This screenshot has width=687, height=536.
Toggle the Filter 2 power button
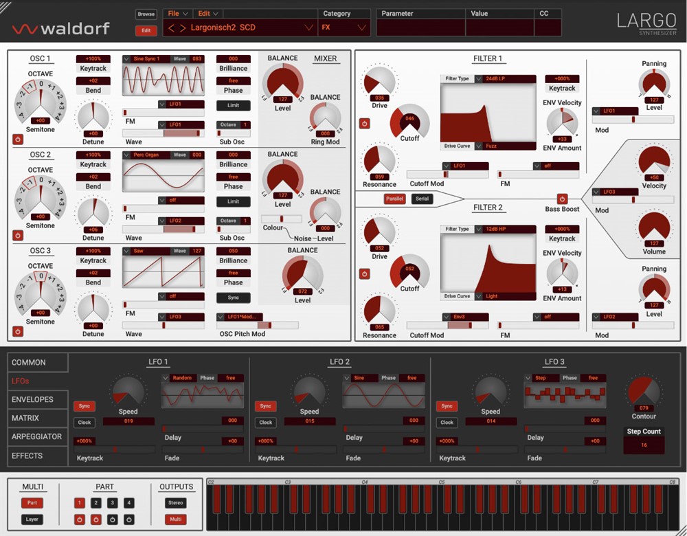pyautogui.click(x=364, y=274)
